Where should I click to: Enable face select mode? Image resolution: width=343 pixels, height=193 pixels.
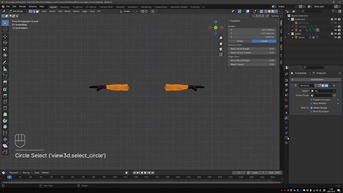pyautogui.click(x=37, y=11)
